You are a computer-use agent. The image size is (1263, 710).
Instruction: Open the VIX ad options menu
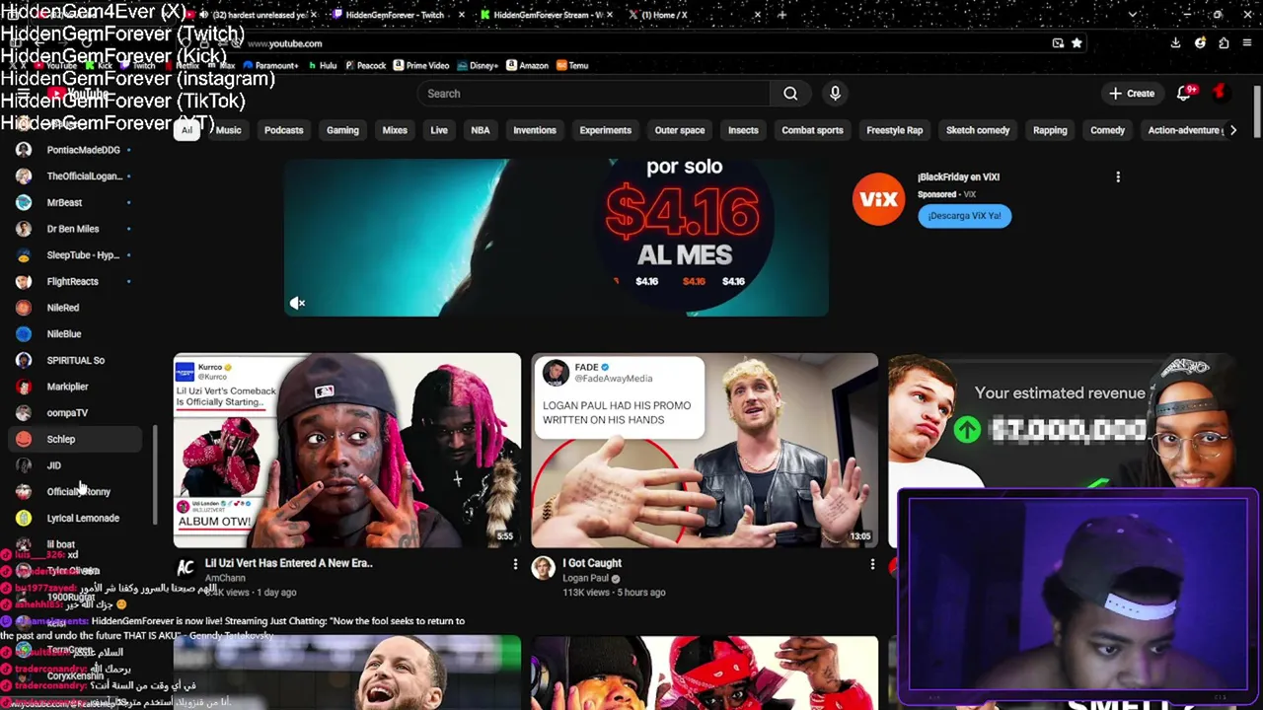(1118, 177)
